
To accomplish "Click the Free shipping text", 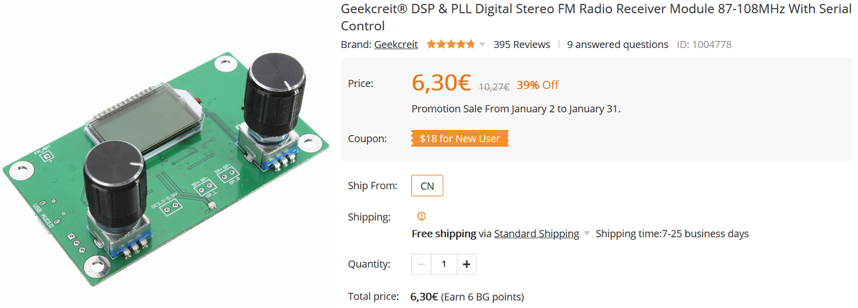I will (x=444, y=234).
